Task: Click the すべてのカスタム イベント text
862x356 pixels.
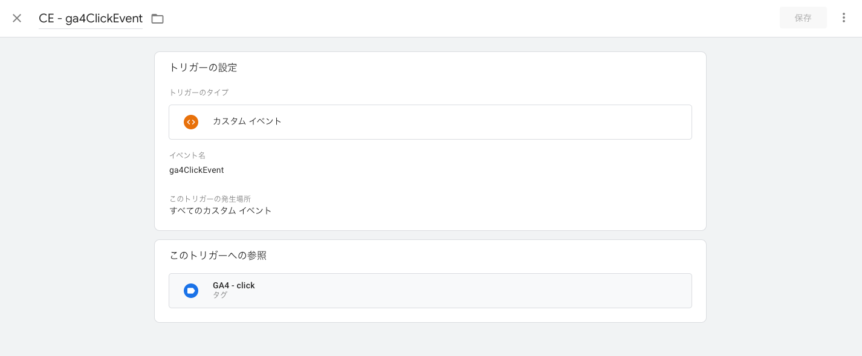Action: click(x=221, y=211)
